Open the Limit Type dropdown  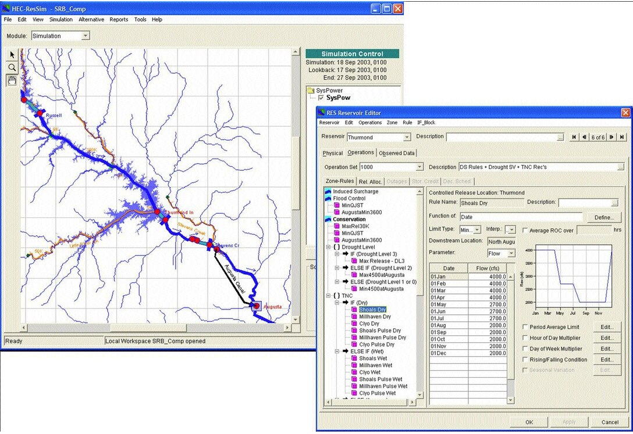[476, 229]
